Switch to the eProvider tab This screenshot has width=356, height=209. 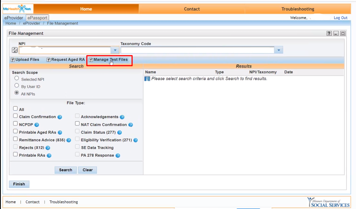14,18
